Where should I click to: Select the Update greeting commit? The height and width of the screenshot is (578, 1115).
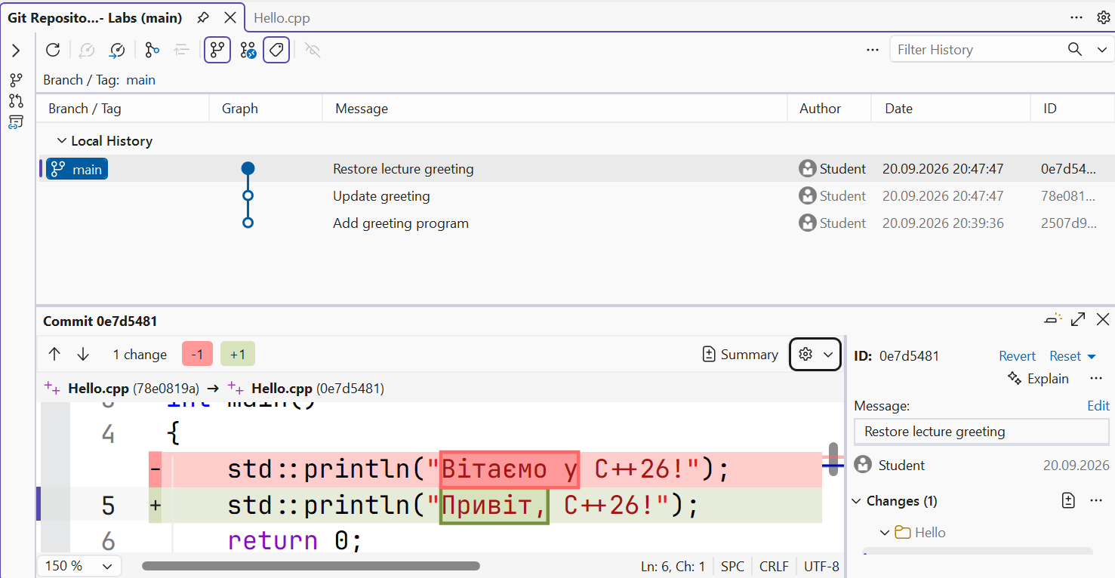[575, 196]
